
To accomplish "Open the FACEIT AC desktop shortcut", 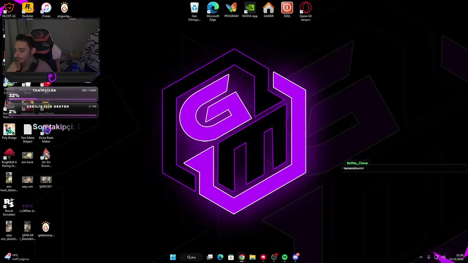I will click(9, 10).
